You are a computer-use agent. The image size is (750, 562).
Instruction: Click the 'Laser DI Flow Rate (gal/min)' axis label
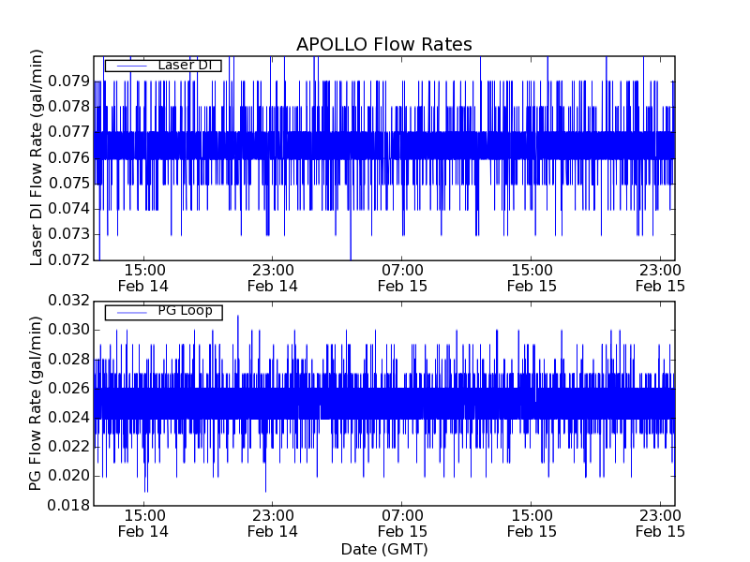click(x=37, y=157)
